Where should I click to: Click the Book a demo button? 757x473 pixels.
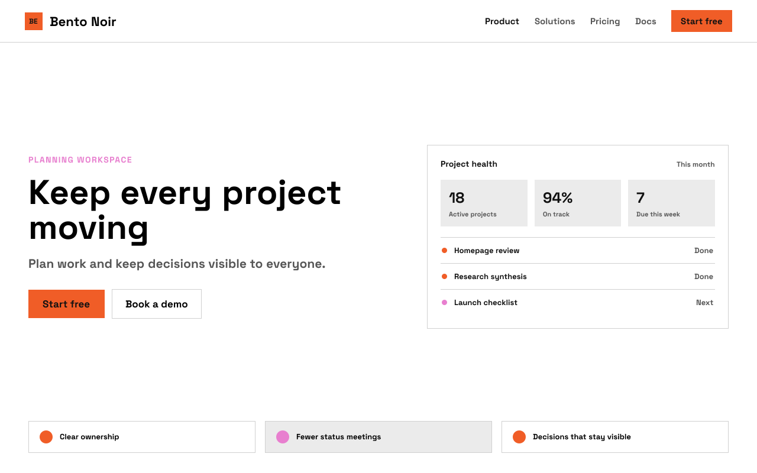pos(157,304)
